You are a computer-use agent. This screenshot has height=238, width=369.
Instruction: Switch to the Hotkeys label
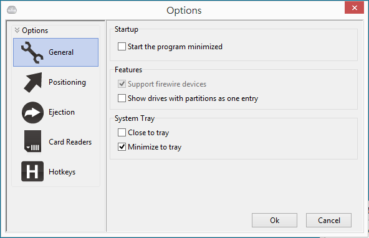[x=62, y=172]
